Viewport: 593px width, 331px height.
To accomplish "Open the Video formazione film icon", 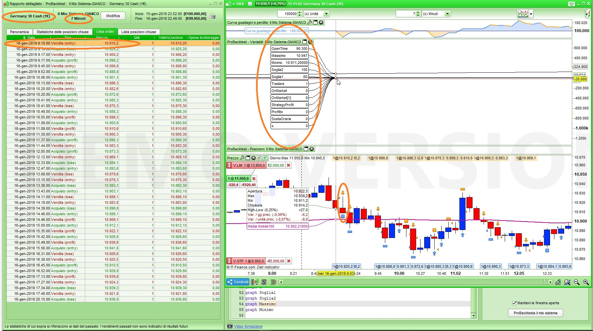I will [230, 326].
